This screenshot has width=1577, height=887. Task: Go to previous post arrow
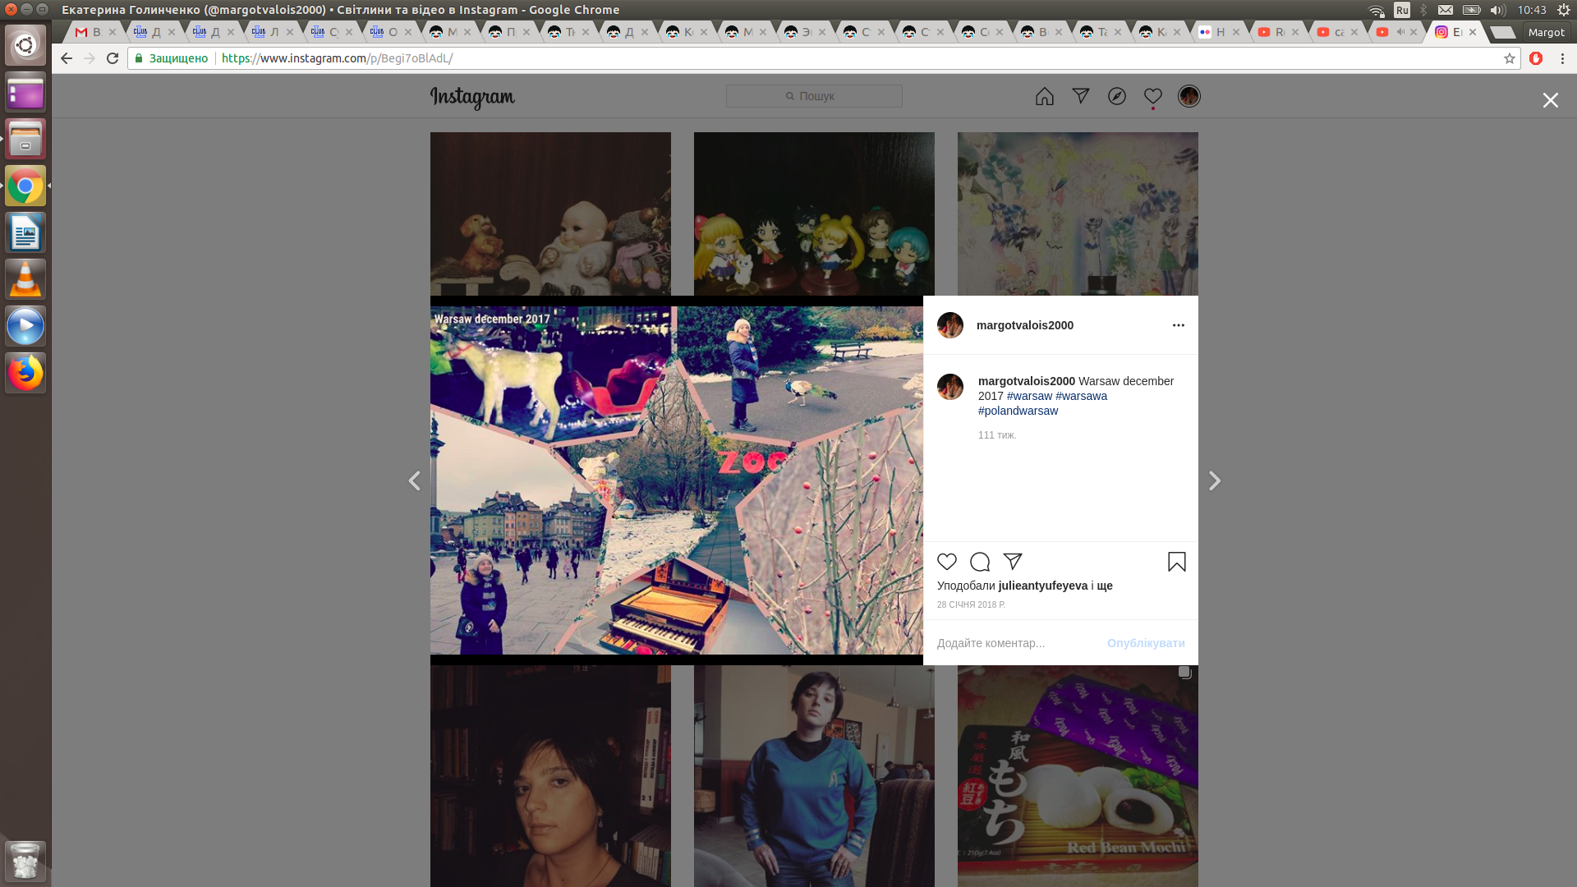pos(414,480)
